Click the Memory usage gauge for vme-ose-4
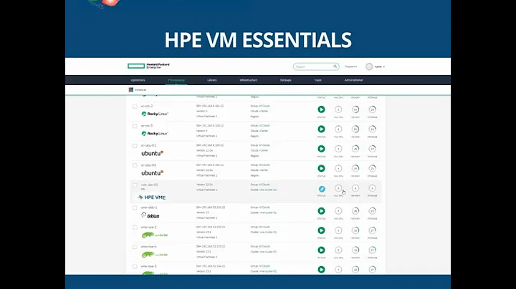Screen dimensions: 516x289 point(355,250)
